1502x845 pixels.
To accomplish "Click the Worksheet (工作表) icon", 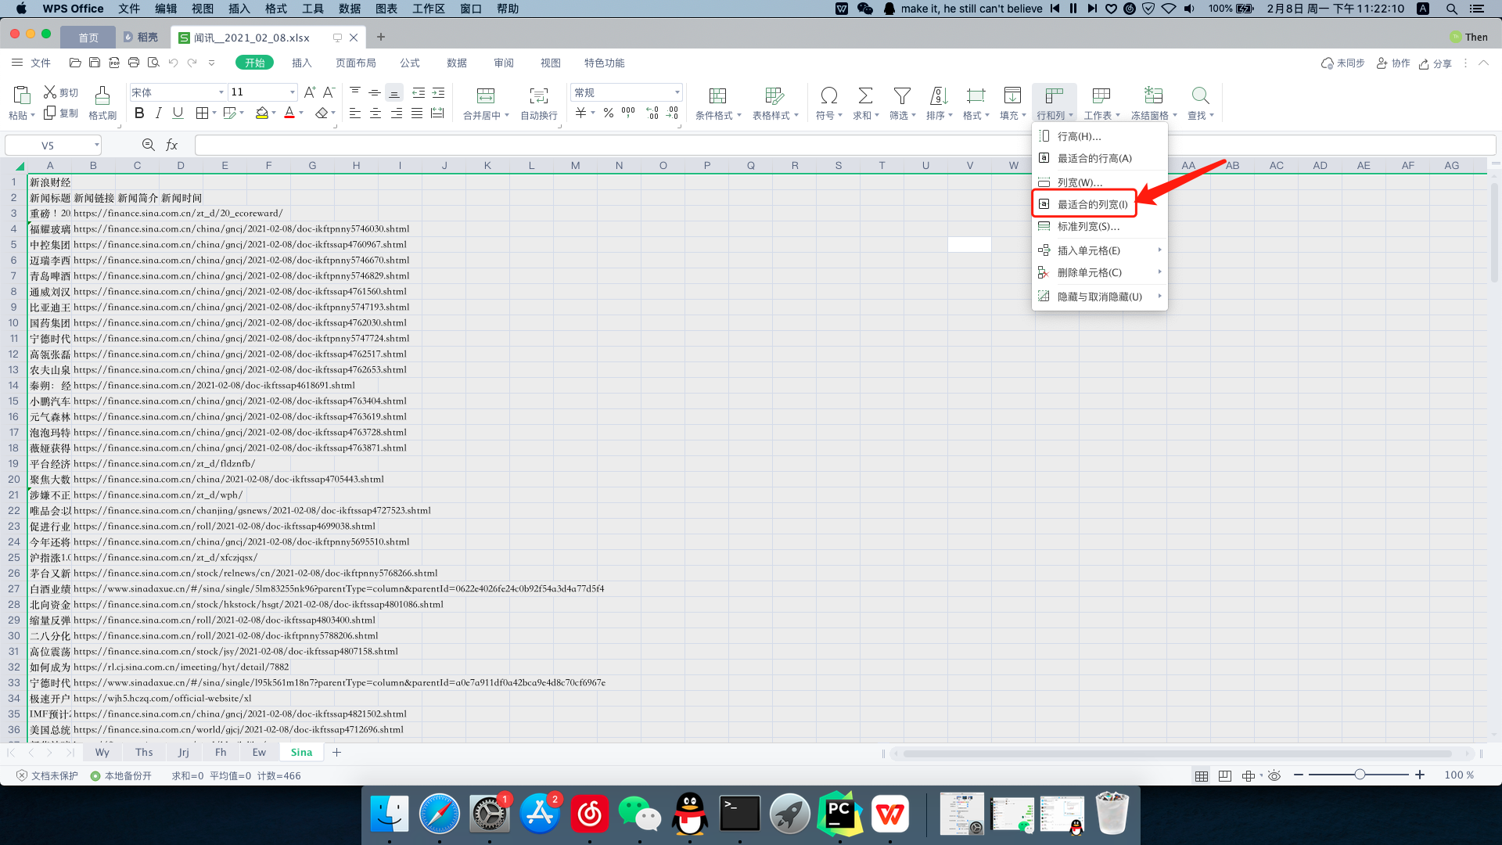I will click(1101, 95).
